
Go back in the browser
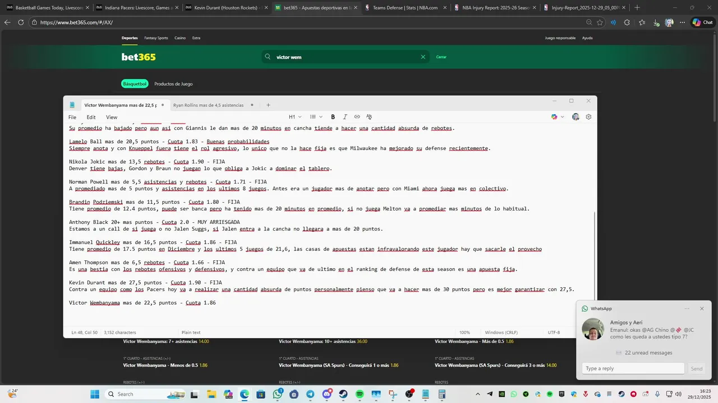[7, 22]
